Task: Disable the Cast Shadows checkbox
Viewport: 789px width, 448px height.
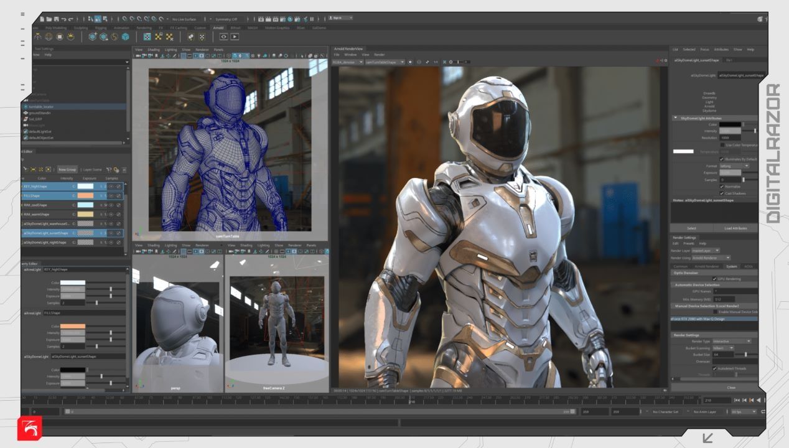Action: coord(721,193)
